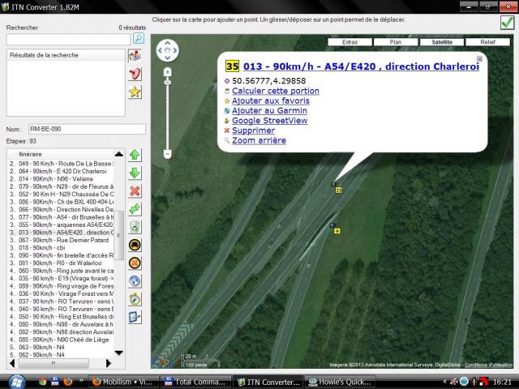Switch map to Plan view
Screen dimensions: 519x389
396,41
